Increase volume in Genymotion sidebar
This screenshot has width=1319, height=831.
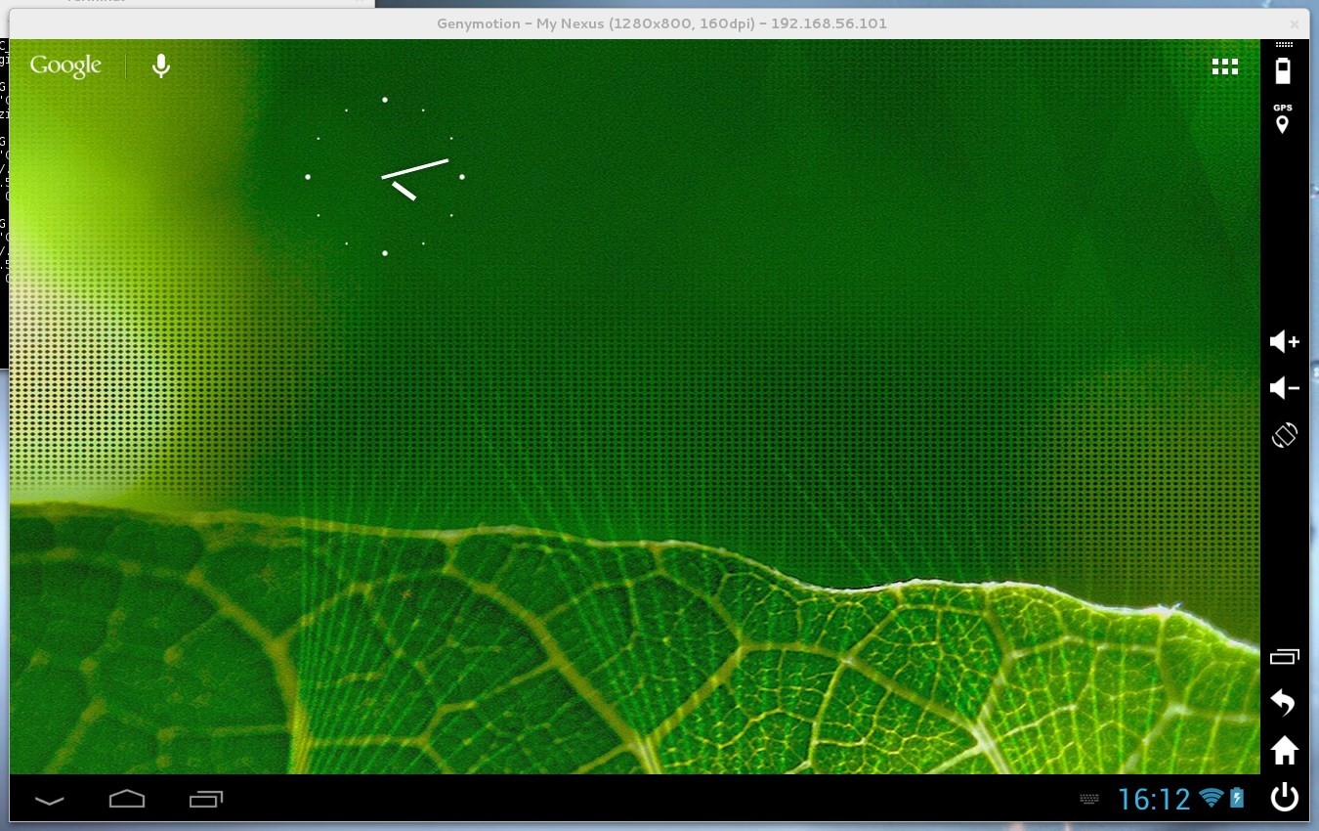point(1284,341)
